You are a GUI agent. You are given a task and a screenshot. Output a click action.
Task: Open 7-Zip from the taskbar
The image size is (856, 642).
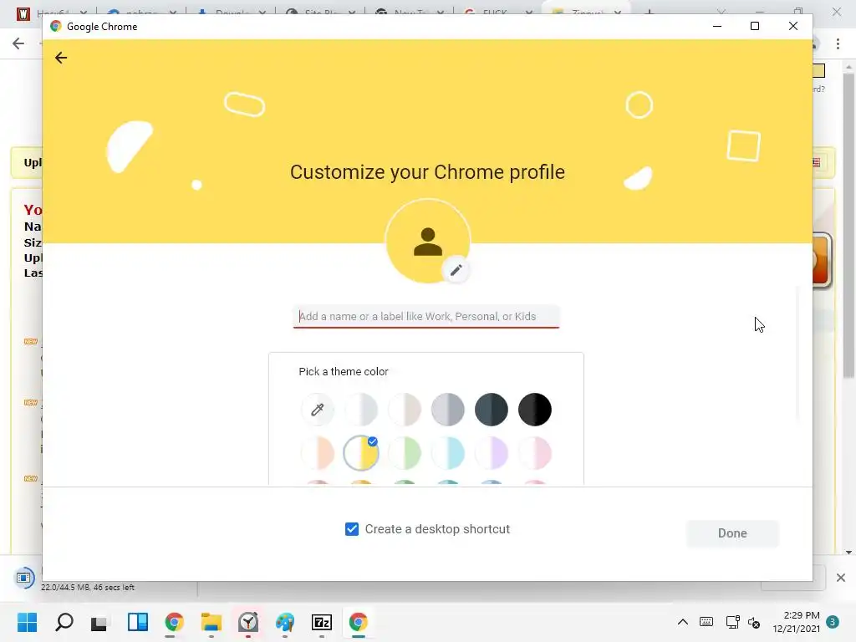coord(322,622)
